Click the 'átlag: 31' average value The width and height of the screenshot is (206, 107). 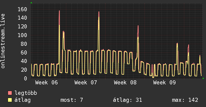pyautogui.click(x=127, y=100)
